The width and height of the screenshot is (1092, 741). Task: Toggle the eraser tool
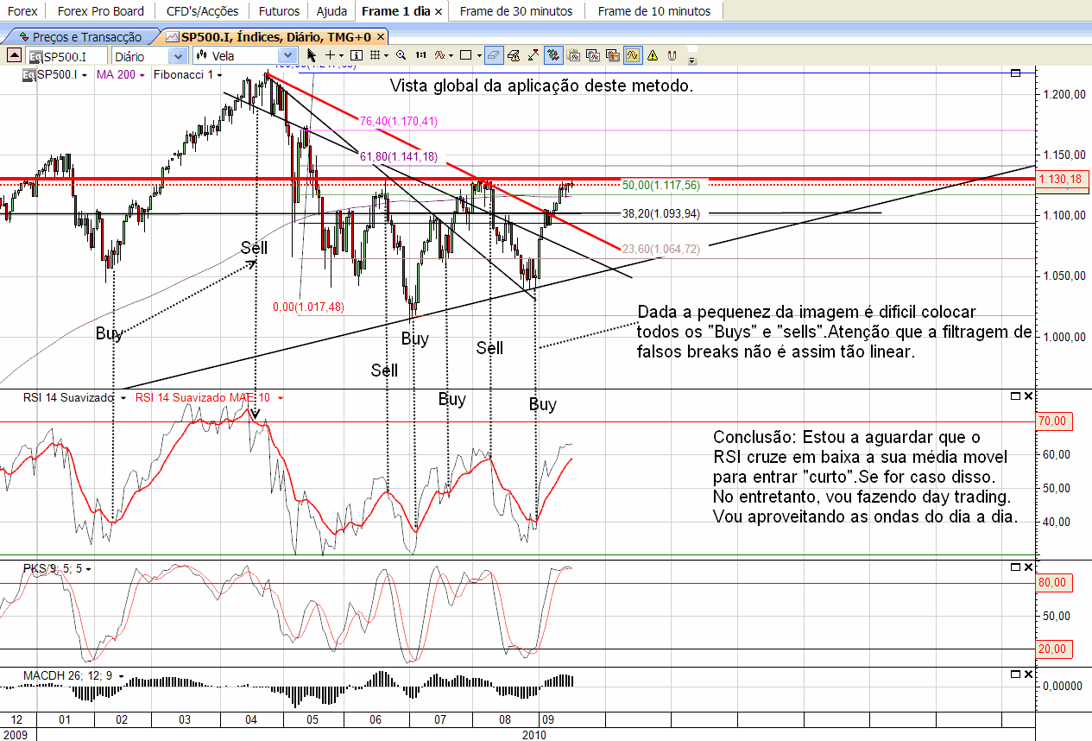(x=494, y=55)
